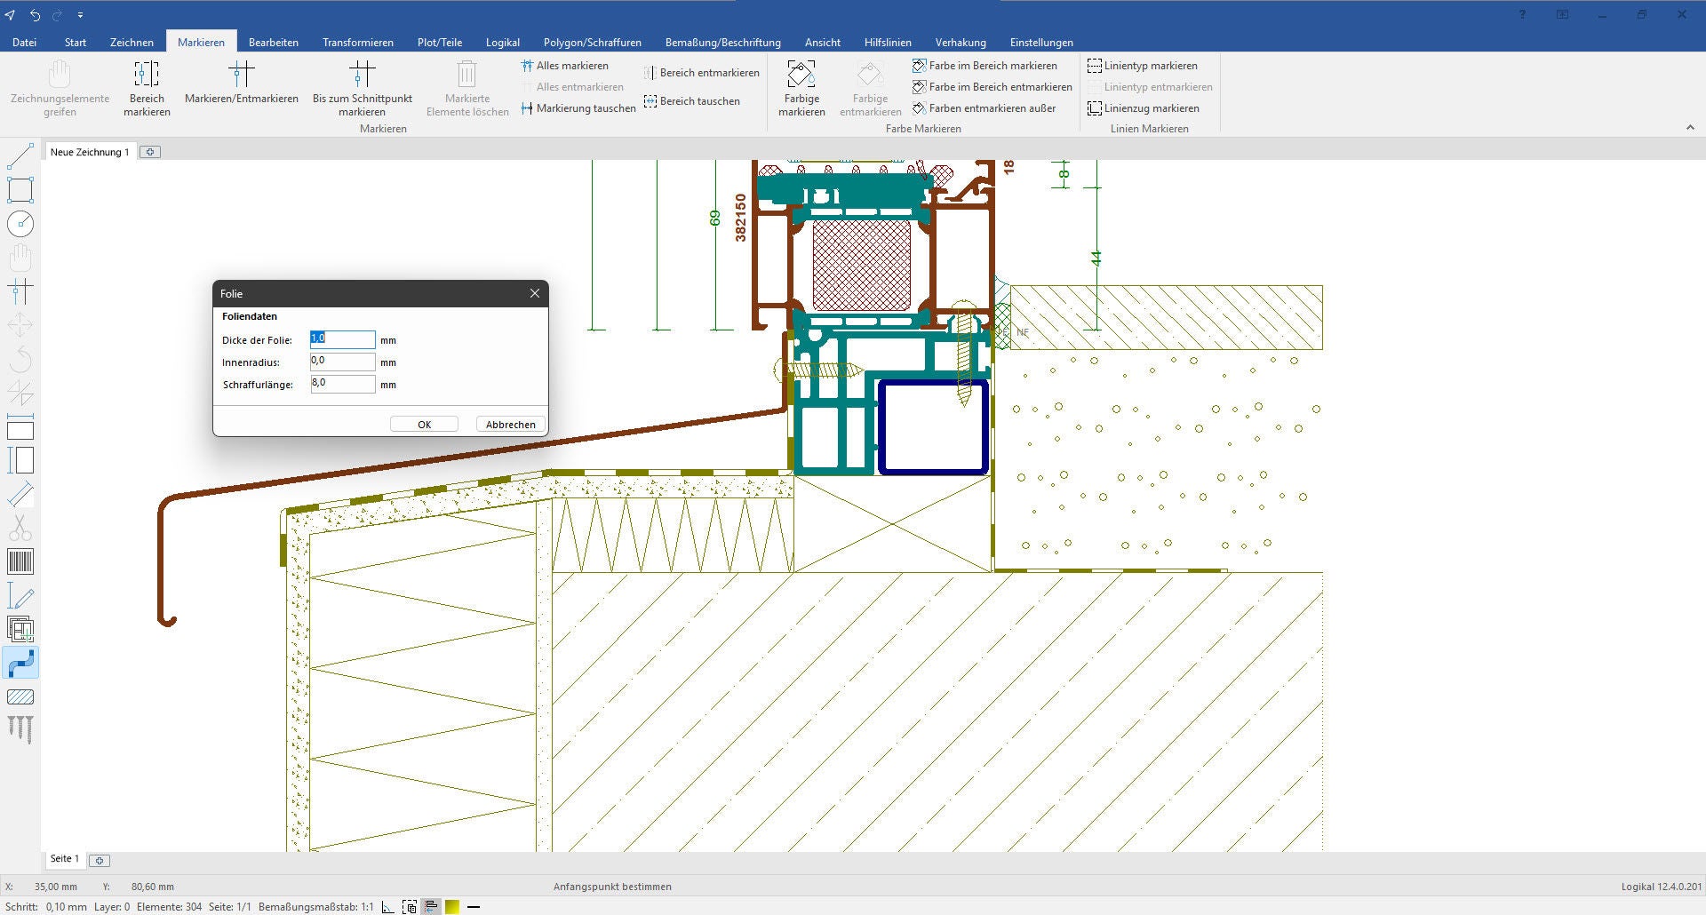Open the Einstellungen ribbon tab
Screen dimensions: 1706x915
[1041, 42]
